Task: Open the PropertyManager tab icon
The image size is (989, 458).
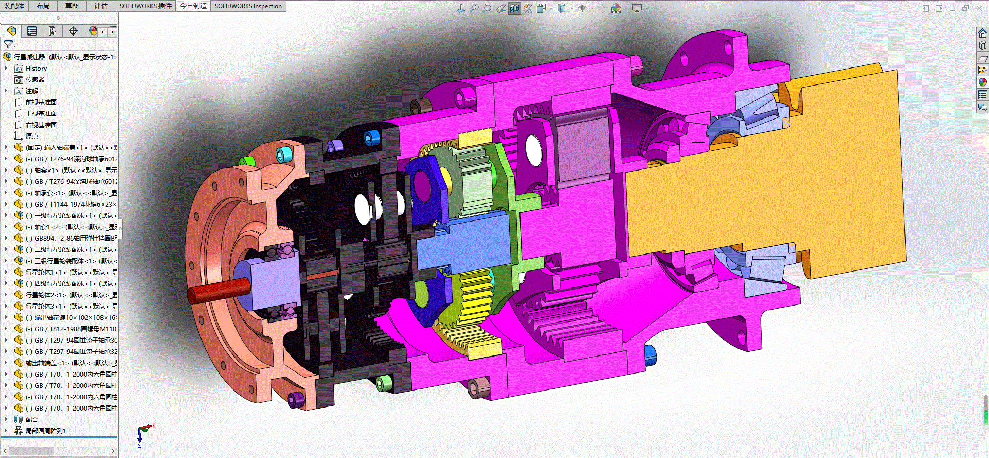Action: (32, 31)
